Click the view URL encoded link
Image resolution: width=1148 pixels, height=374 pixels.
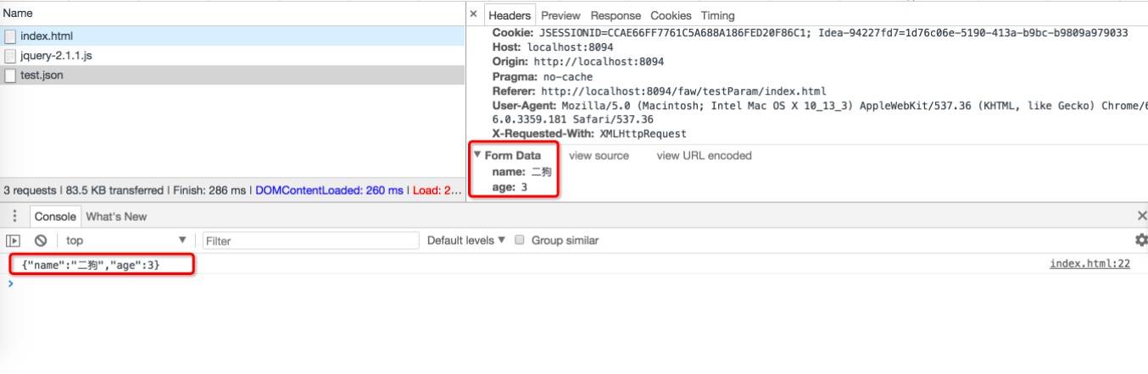click(704, 156)
